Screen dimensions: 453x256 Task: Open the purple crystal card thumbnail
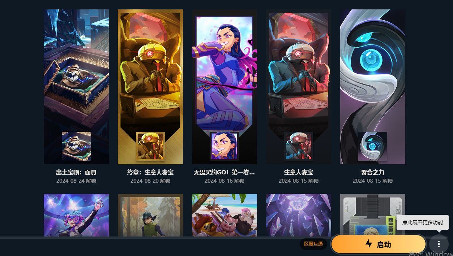(299, 215)
